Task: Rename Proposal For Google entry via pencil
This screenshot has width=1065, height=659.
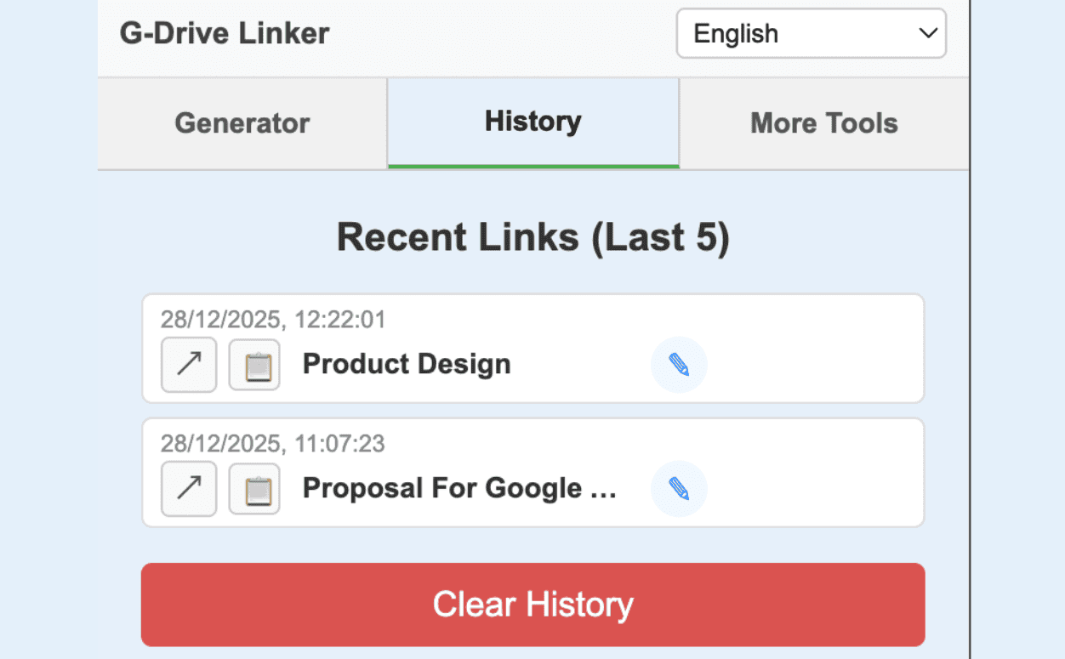Action: pos(679,489)
